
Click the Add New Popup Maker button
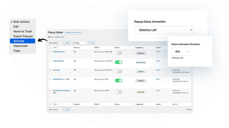[73, 32]
